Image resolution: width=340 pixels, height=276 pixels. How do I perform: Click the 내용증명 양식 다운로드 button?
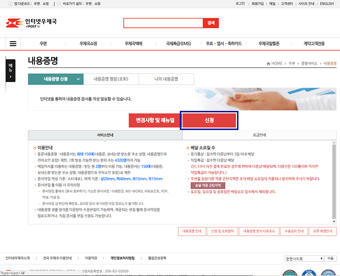(x=259, y=231)
